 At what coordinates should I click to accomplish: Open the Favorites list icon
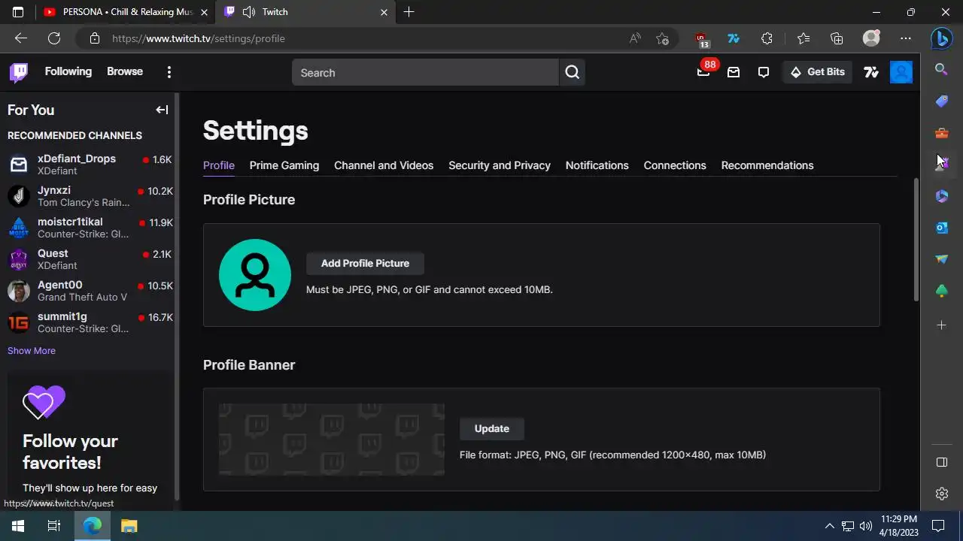click(804, 38)
